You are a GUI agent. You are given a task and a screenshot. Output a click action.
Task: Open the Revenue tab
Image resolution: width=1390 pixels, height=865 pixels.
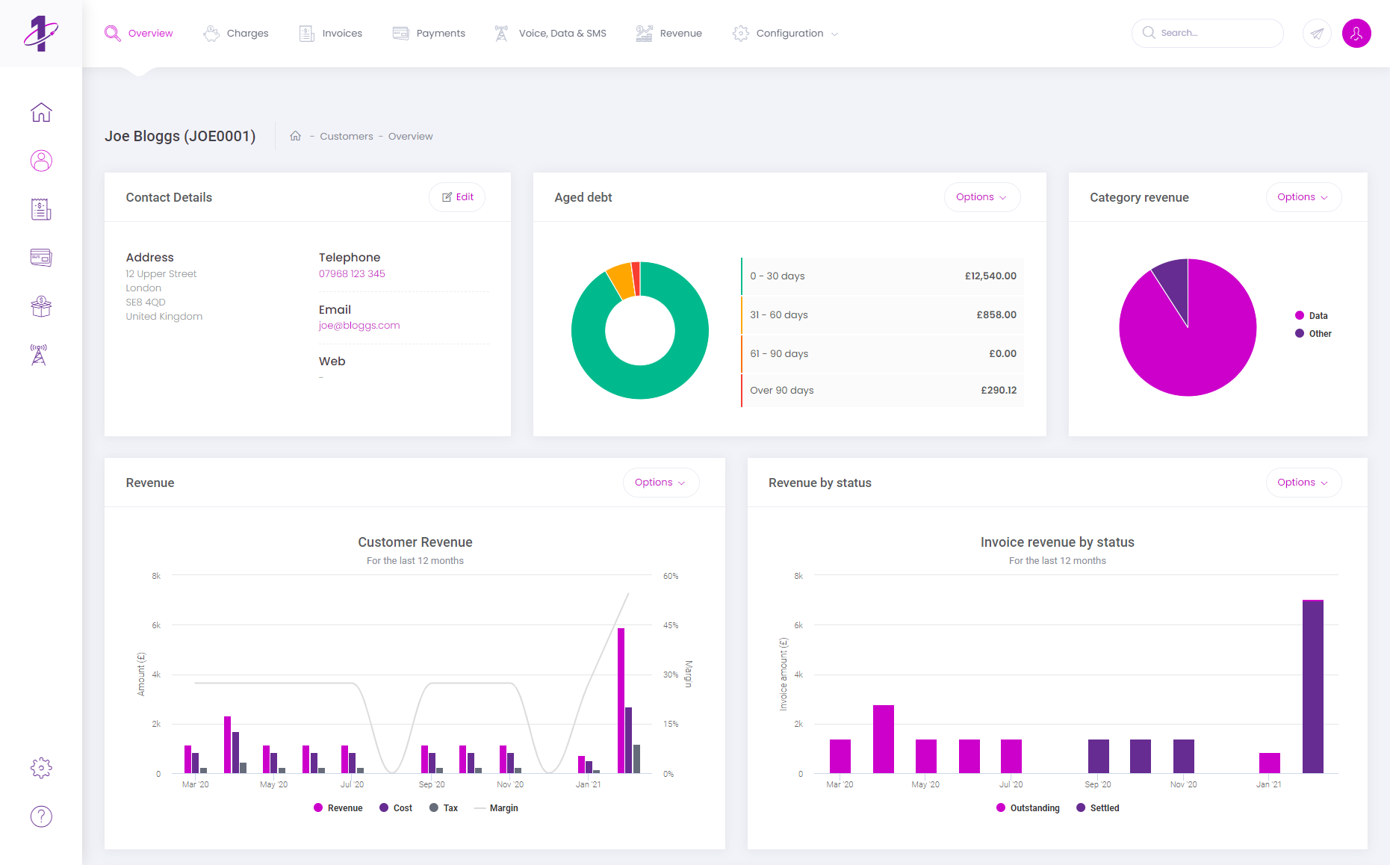pos(669,34)
